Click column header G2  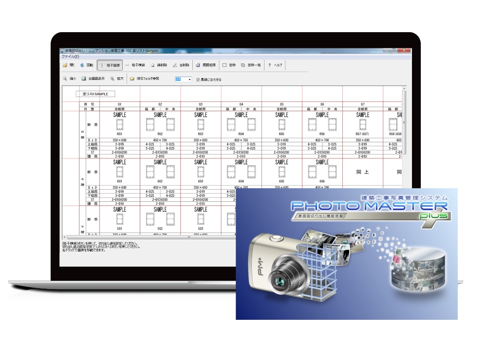pyautogui.click(x=160, y=104)
